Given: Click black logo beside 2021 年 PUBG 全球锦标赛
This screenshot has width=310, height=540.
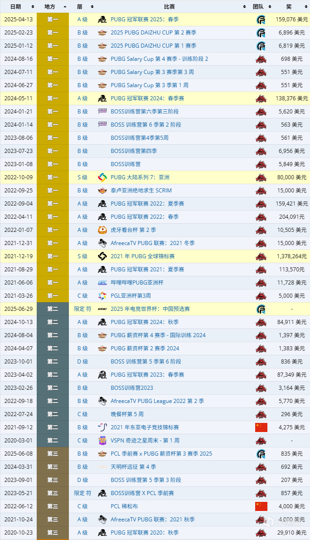Looking at the screenshot, I should tap(102, 256).
